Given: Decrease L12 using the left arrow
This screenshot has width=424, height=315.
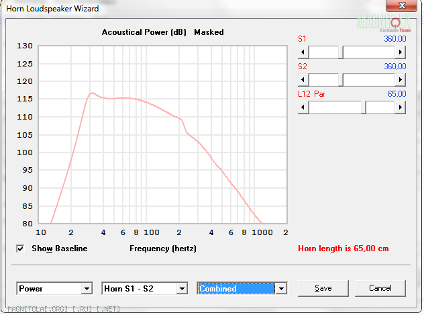Looking at the screenshot, I should pyautogui.click(x=303, y=107).
